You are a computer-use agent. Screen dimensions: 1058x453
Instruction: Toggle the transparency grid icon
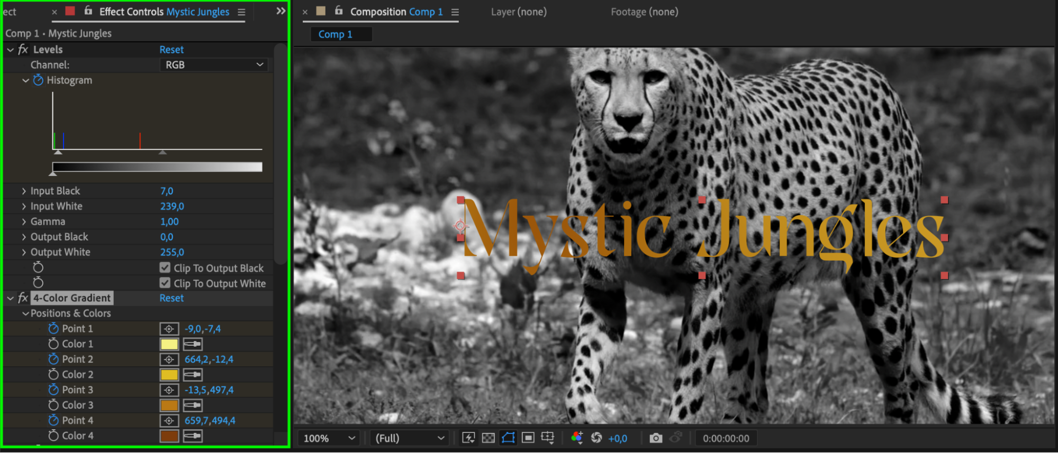[x=489, y=438]
